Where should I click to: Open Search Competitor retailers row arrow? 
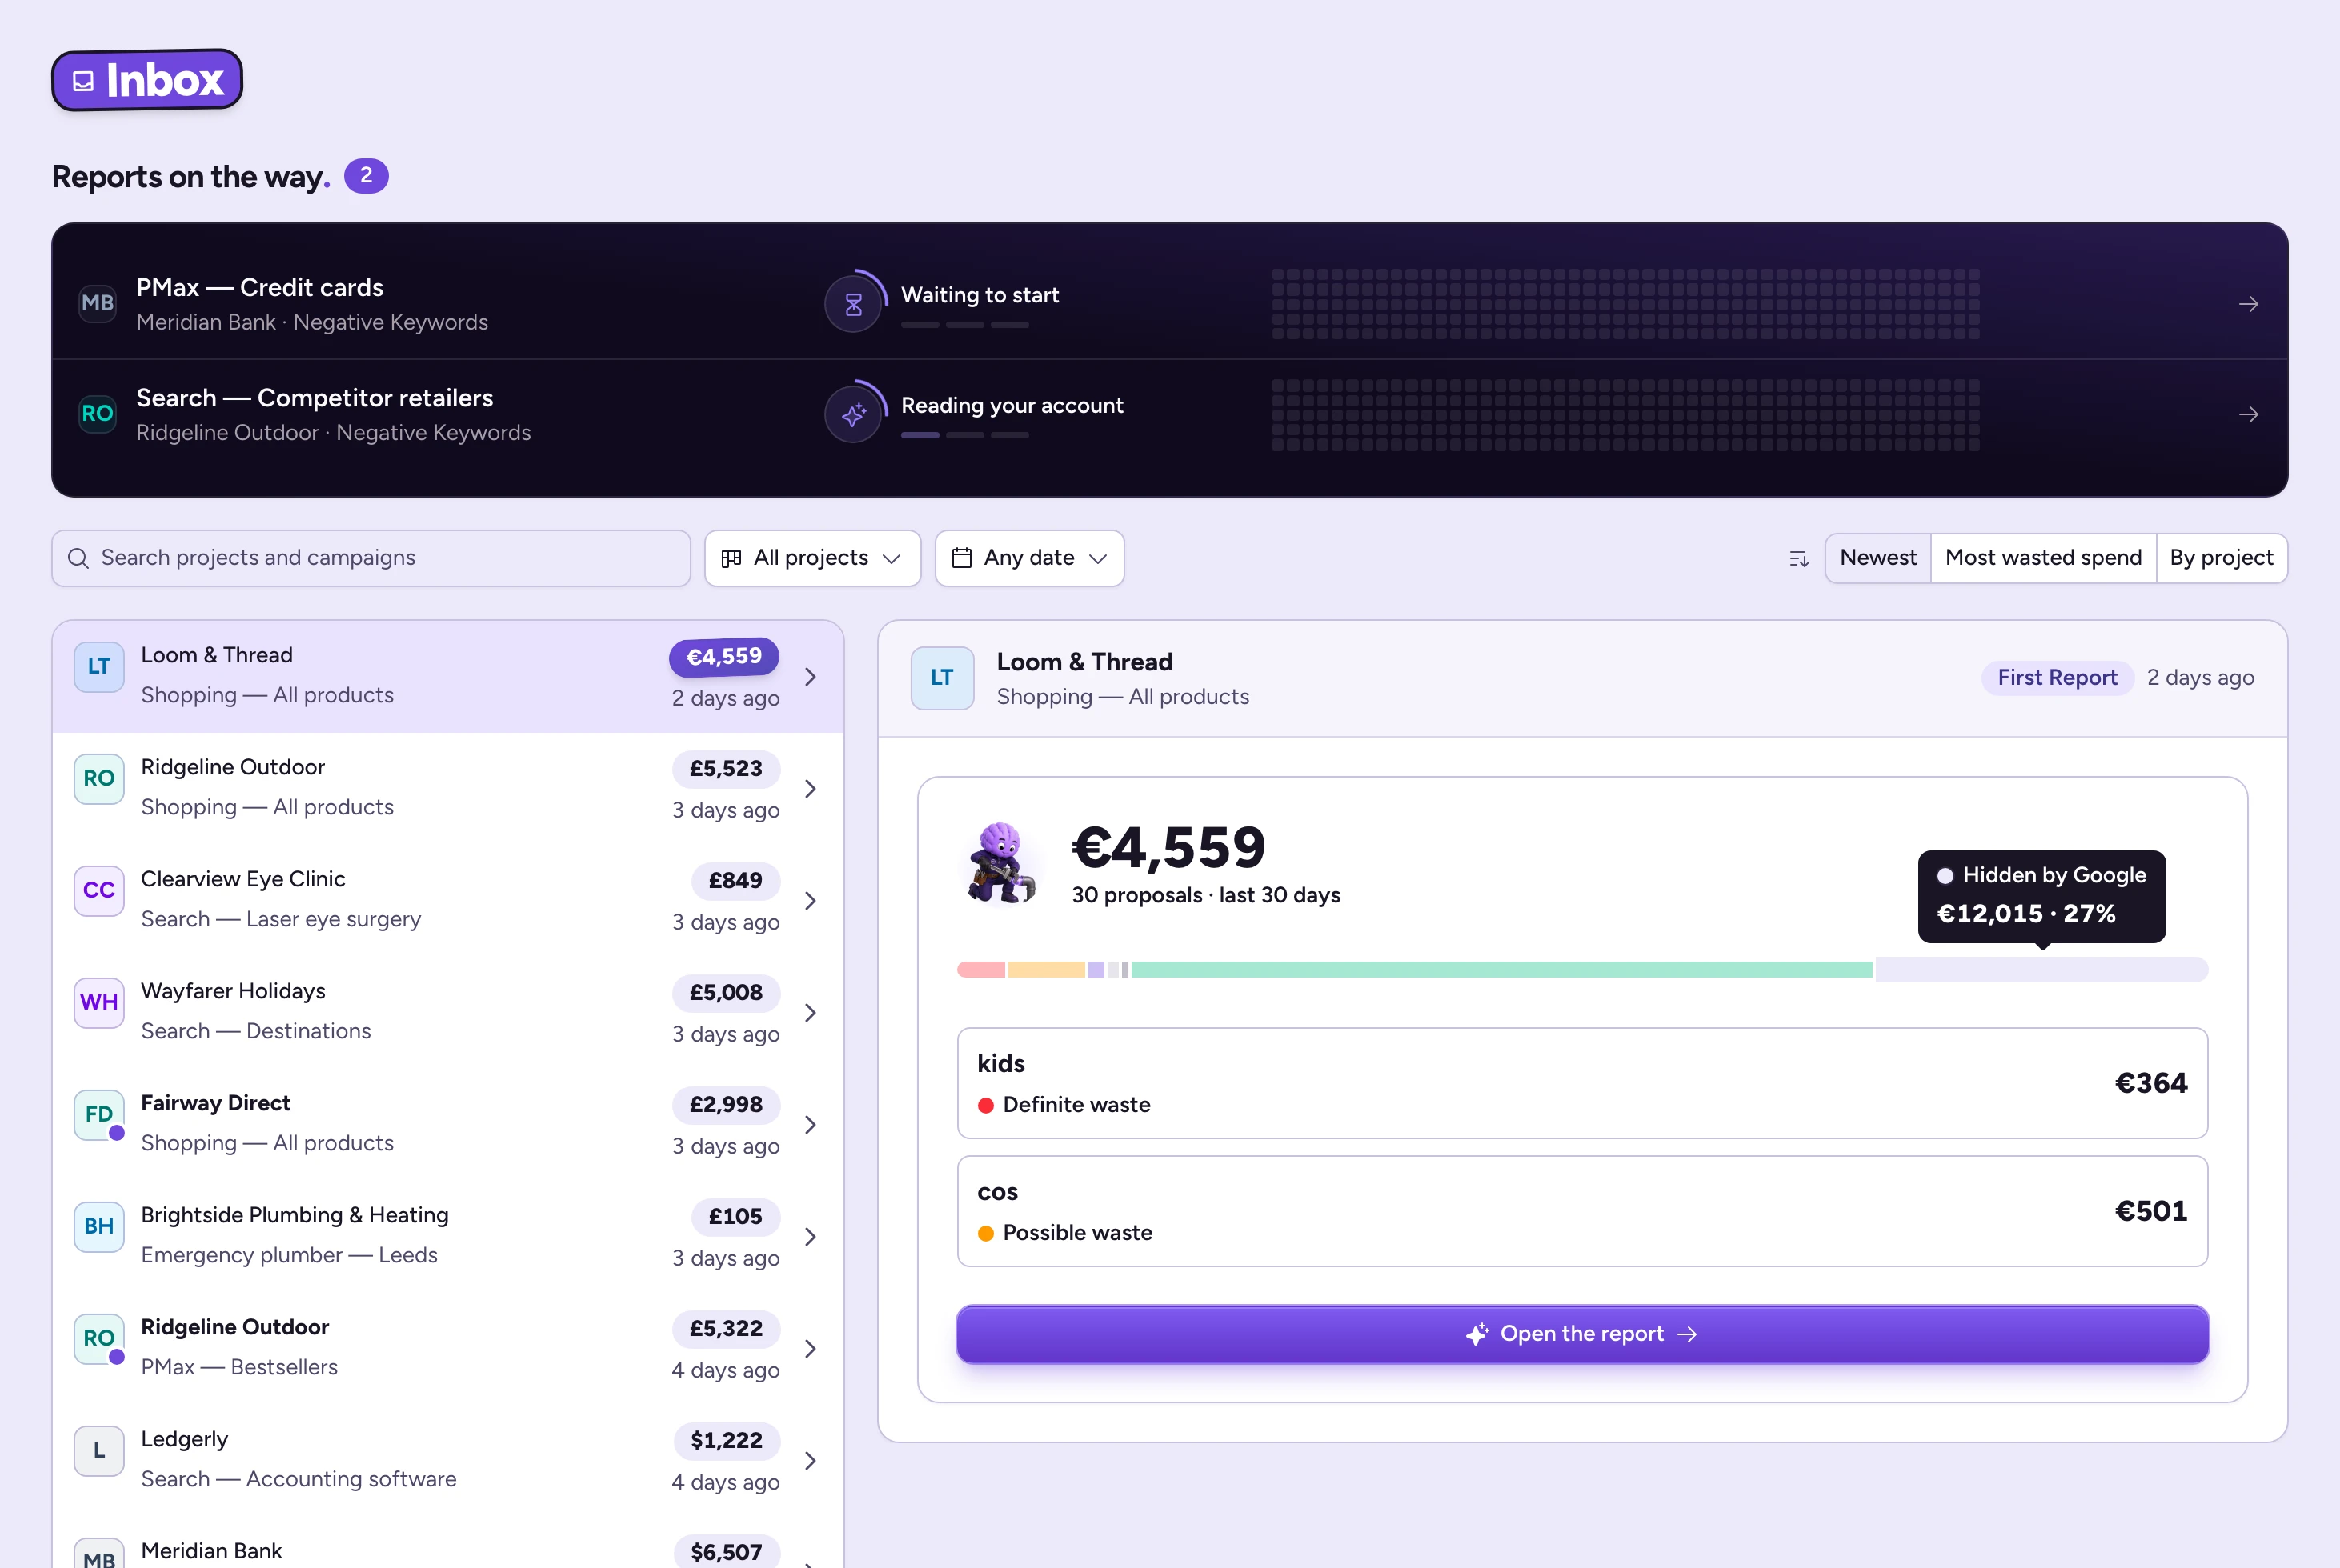tap(2249, 414)
